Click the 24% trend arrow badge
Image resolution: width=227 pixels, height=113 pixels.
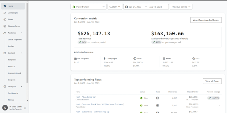(x=82, y=42)
